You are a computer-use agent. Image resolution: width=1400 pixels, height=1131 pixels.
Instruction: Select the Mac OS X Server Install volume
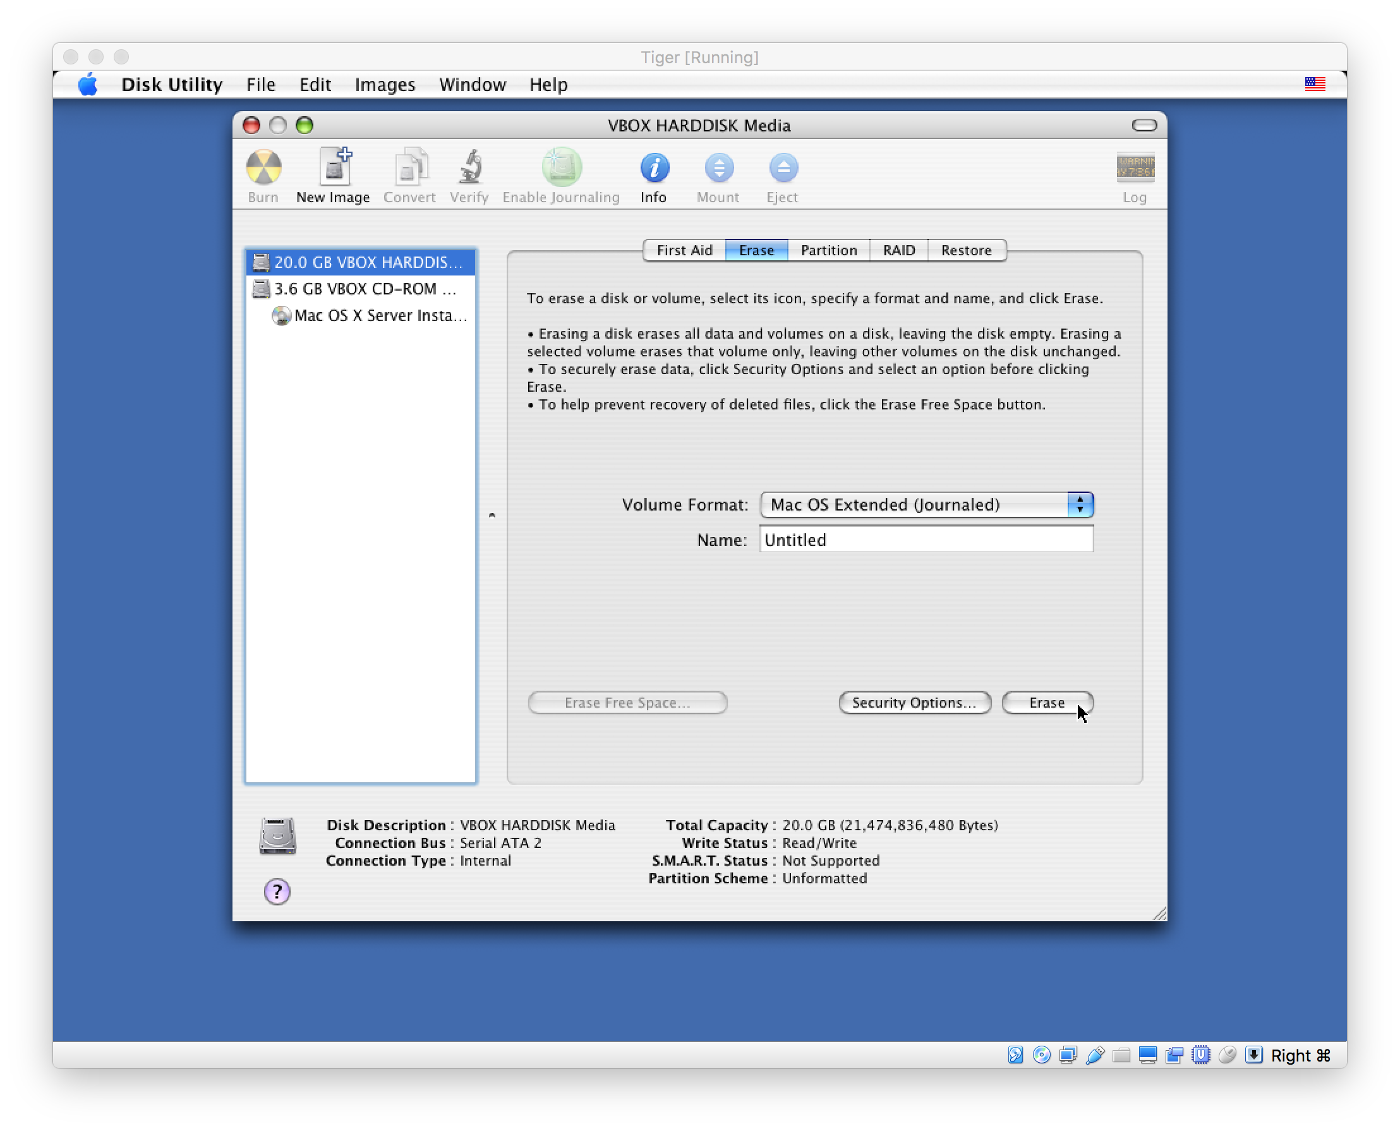click(361, 315)
